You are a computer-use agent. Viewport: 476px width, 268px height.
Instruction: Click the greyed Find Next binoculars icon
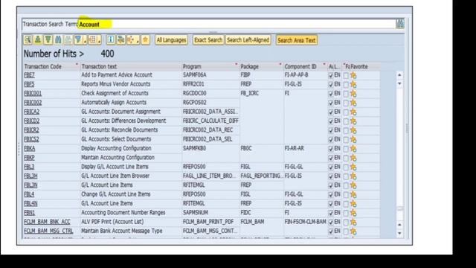68,39
